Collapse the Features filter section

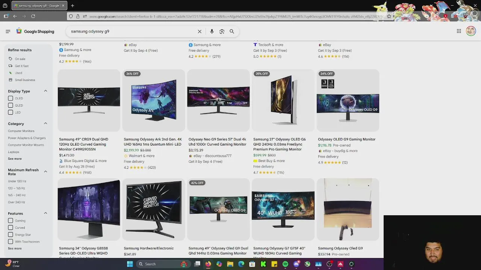point(45,213)
